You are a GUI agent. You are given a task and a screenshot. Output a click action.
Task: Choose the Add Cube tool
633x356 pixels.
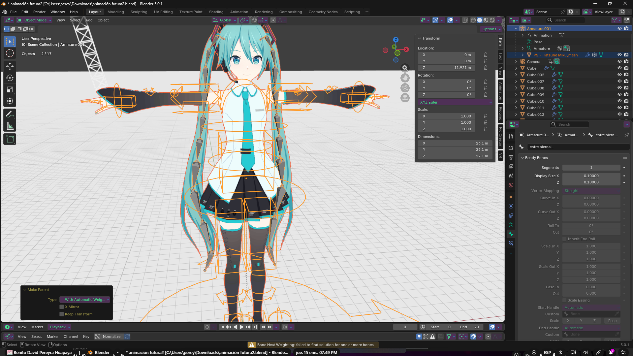point(10,139)
